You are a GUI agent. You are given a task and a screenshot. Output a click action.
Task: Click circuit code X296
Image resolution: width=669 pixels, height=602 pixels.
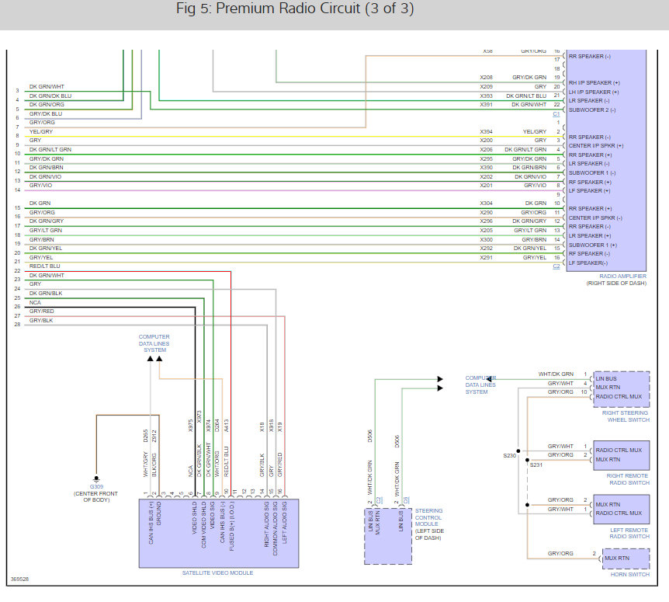point(486,221)
